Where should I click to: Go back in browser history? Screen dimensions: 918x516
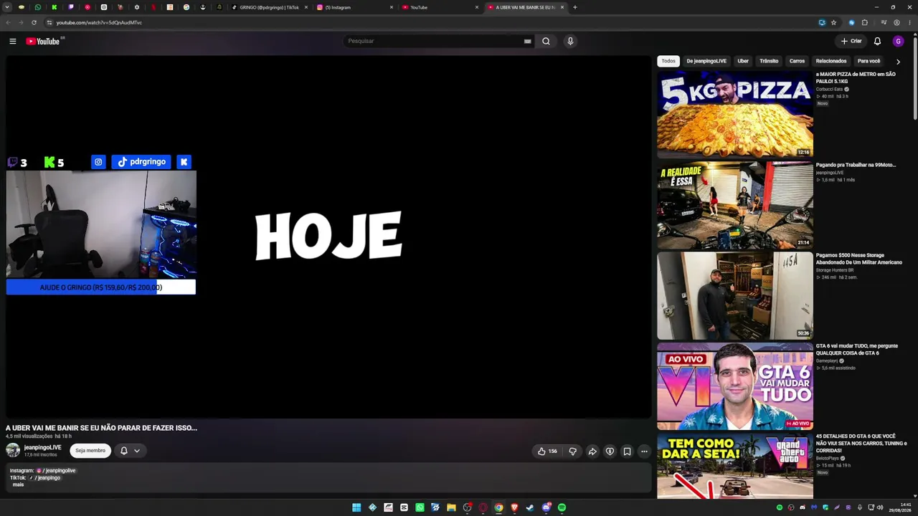(x=8, y=22)
